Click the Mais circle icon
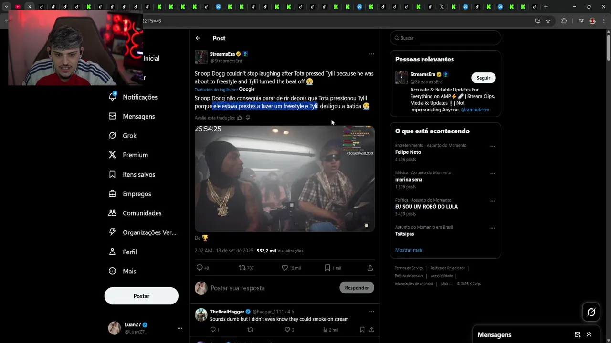This screenshot has width=611, height=343. pos(112,271)
